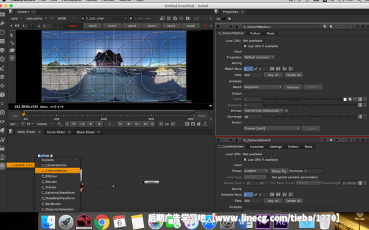Open the Color nodes wheel icon
This screenshot has width=369, height=230.
pyautogui.click(x=3, y=50)
